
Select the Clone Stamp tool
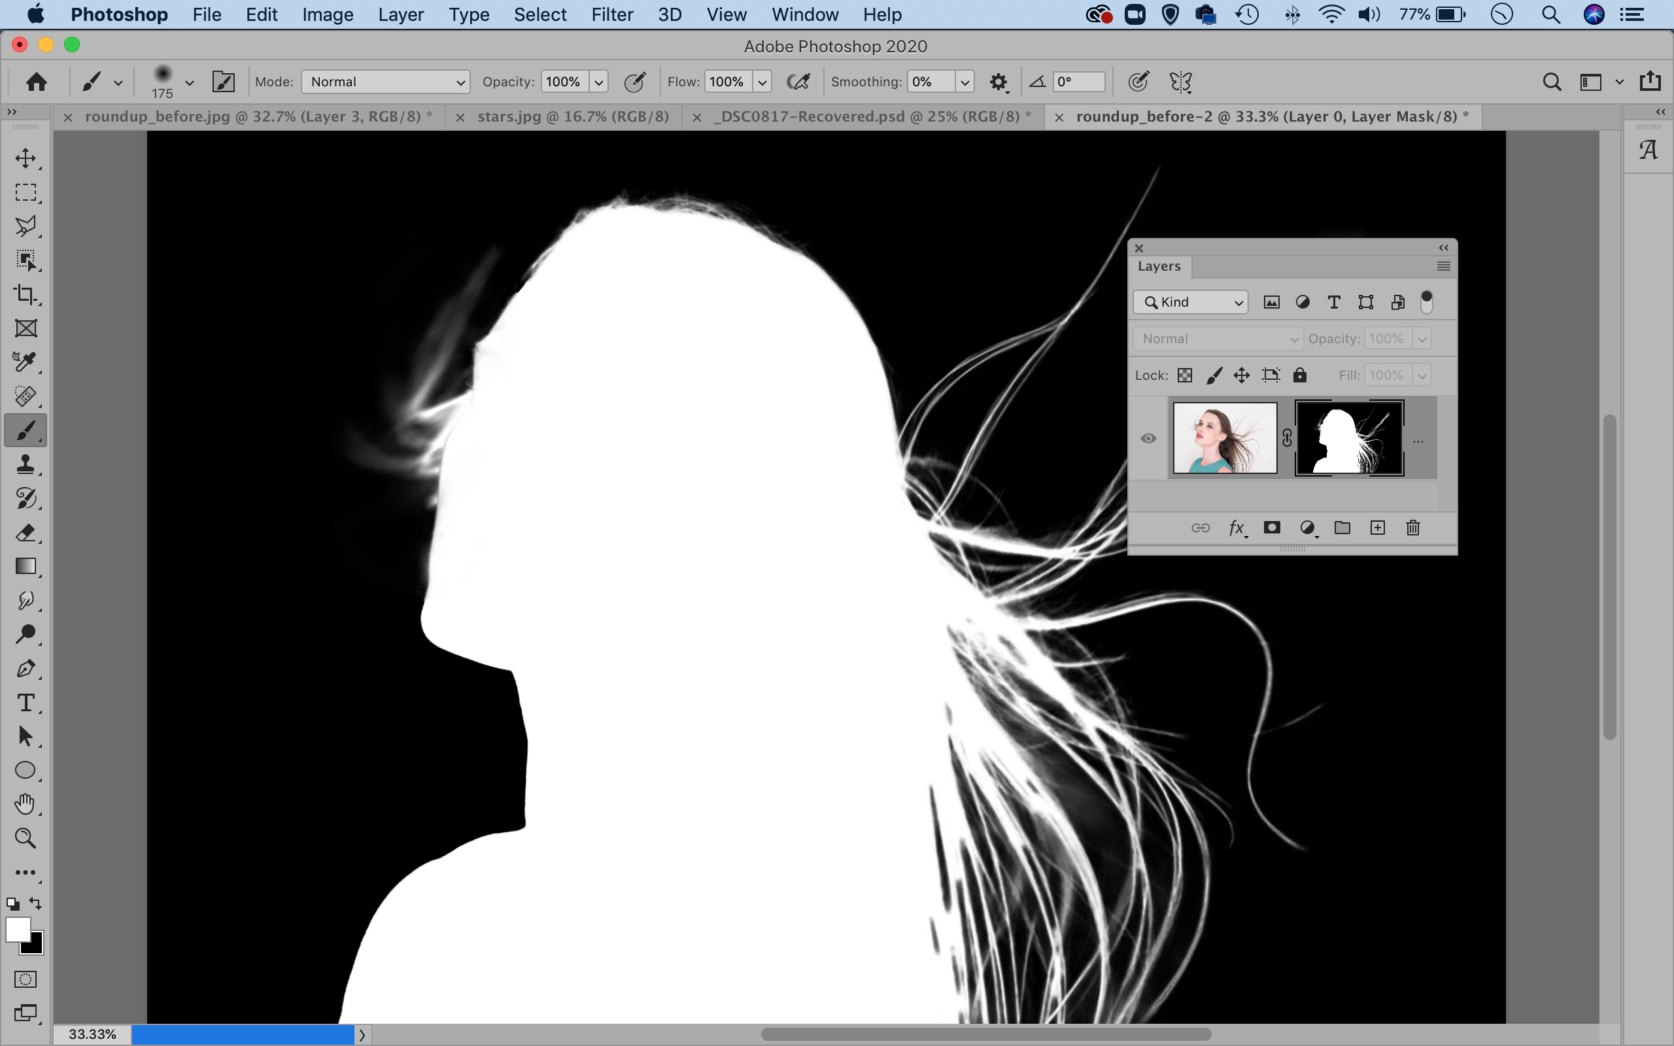[26, 464]
